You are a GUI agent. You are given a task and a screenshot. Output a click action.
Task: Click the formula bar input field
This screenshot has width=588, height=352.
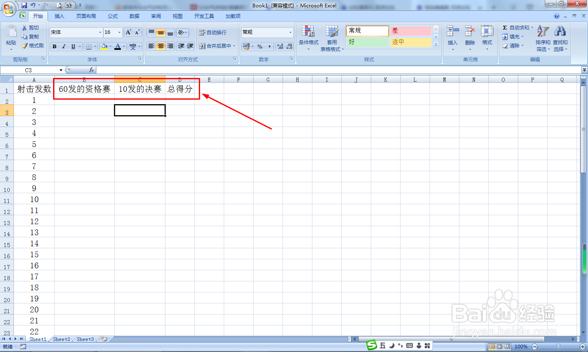tap(339, 70)
